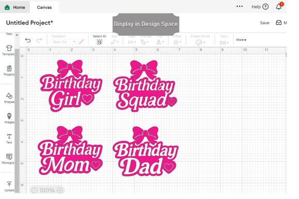The image size is (299, 199).
Task: Create a New project from sidebar
Action: 9,34
